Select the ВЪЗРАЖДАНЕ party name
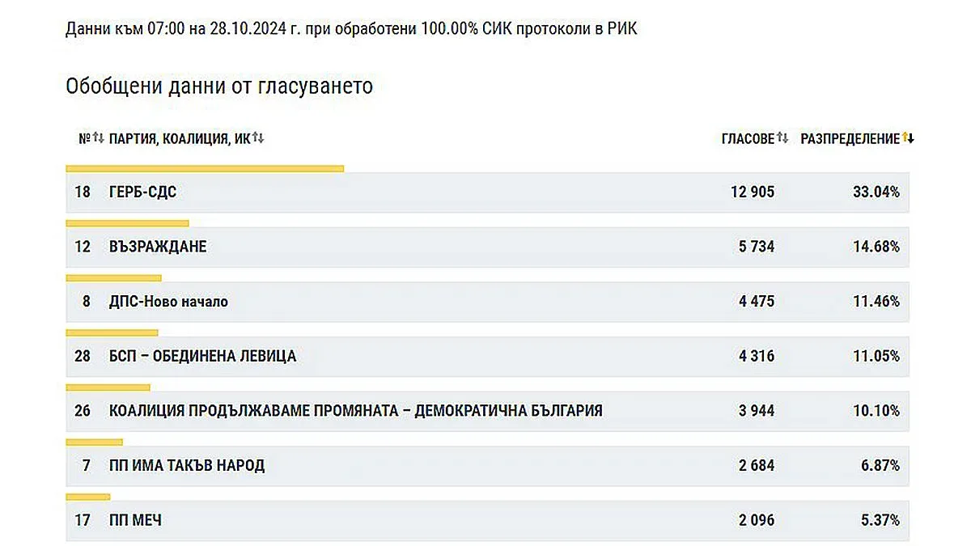This screenshot has width=971, height=546. [x=158, y=247]
